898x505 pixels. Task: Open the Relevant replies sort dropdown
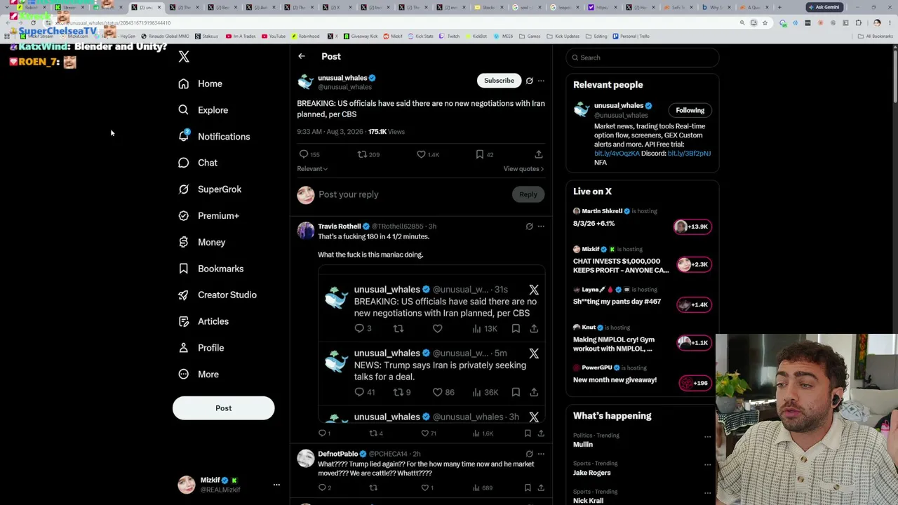[312, 169]
